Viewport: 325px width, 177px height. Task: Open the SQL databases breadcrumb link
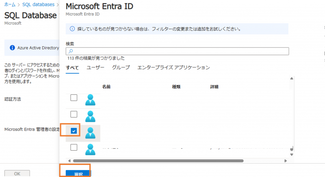(38, 4)
